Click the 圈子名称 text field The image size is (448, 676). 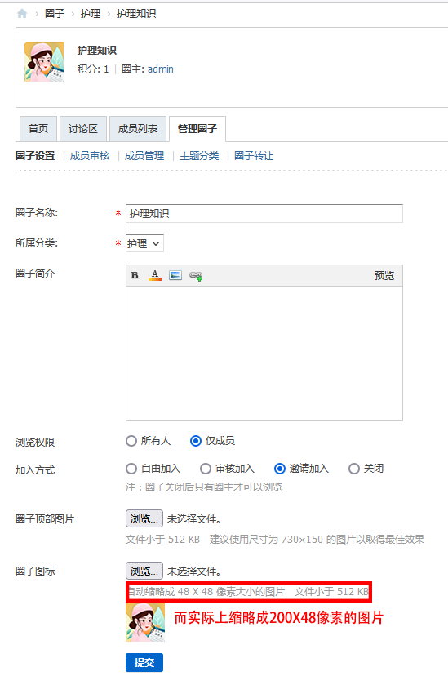tap(264, 213)
